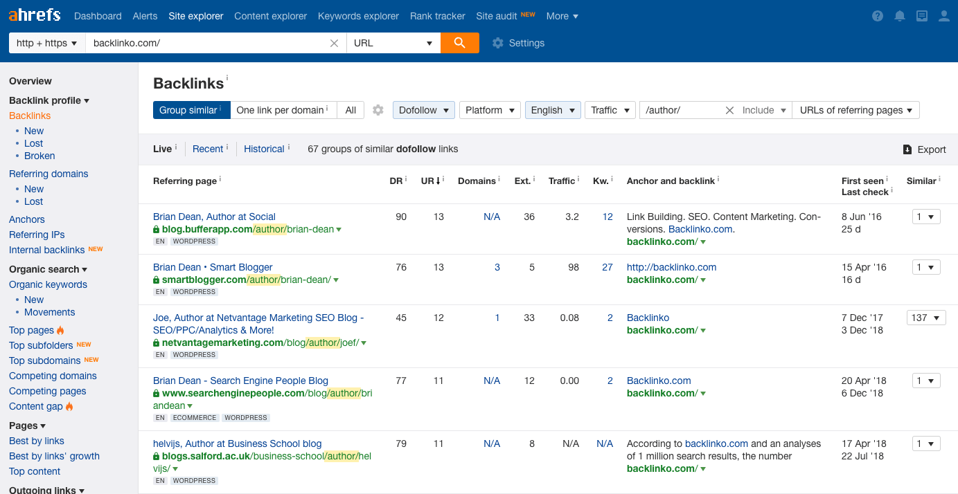Click the gear icon beside the All button
Viewport: 958px width, 494px height.
pyautogui.click(x=378, y=110)
